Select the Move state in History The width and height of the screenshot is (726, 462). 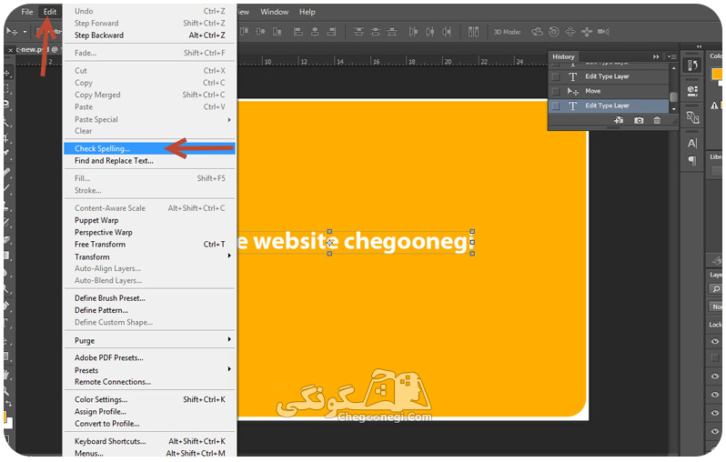click(x=609, y=91)
